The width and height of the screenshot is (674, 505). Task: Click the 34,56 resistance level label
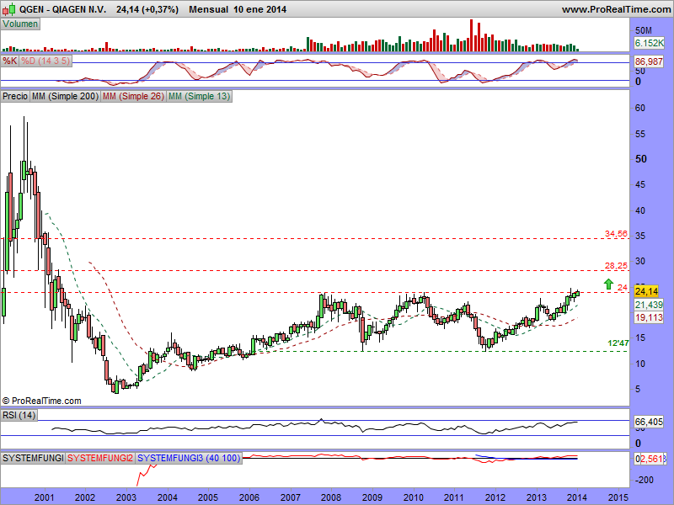pyautogui.click(x=616, y=234)
